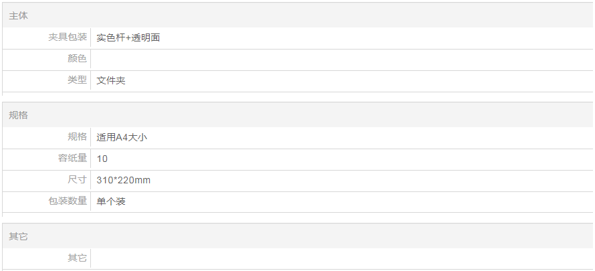
Task: Select the 实色杆+透明面 value text
Action: [128, 37]
